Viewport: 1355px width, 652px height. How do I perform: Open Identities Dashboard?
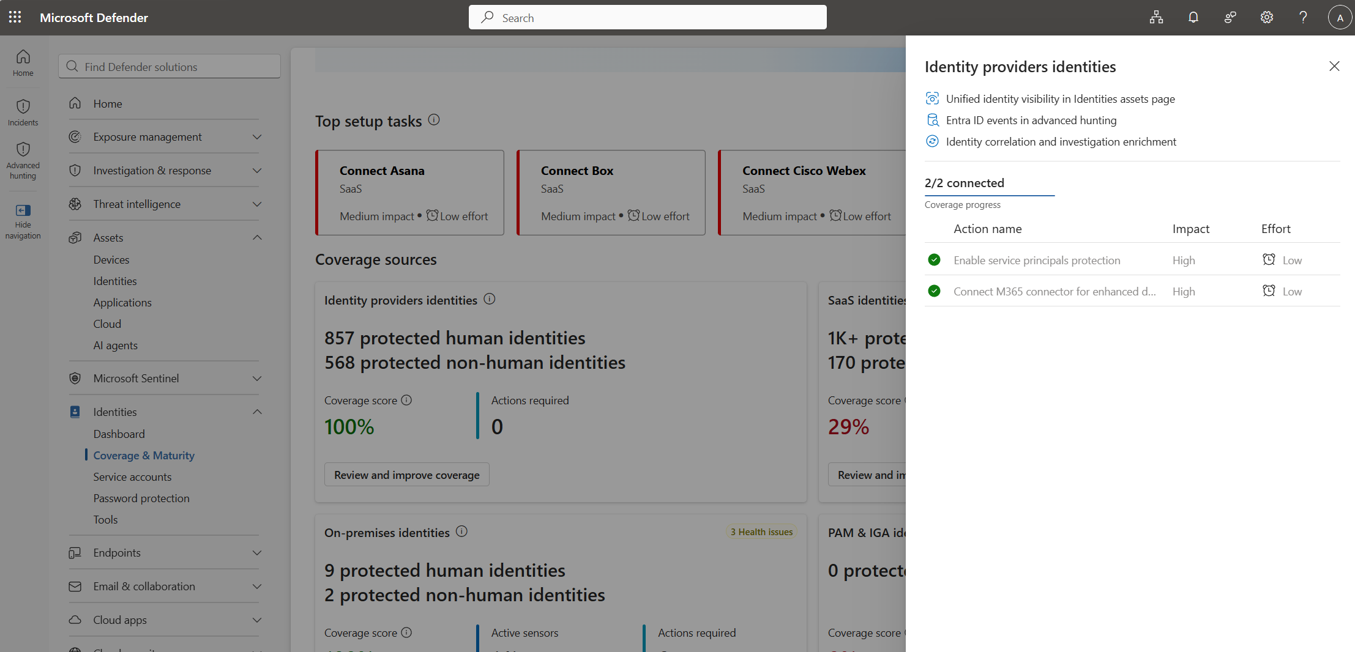[x=119, y=434]
